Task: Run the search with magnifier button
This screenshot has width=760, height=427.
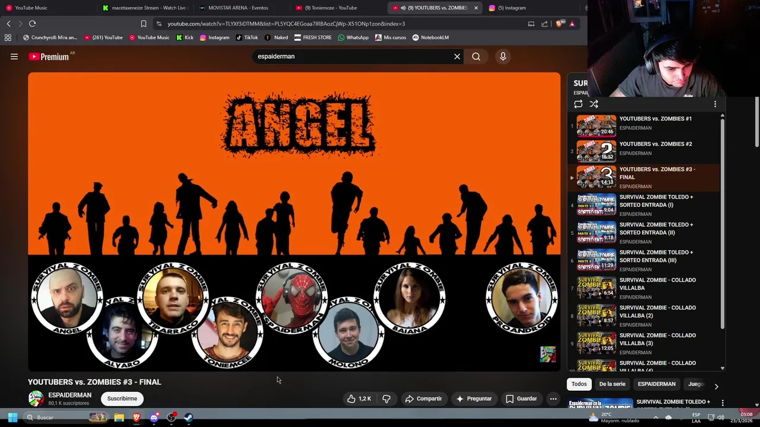Action: pyautogui.click(x=476, y=56)
